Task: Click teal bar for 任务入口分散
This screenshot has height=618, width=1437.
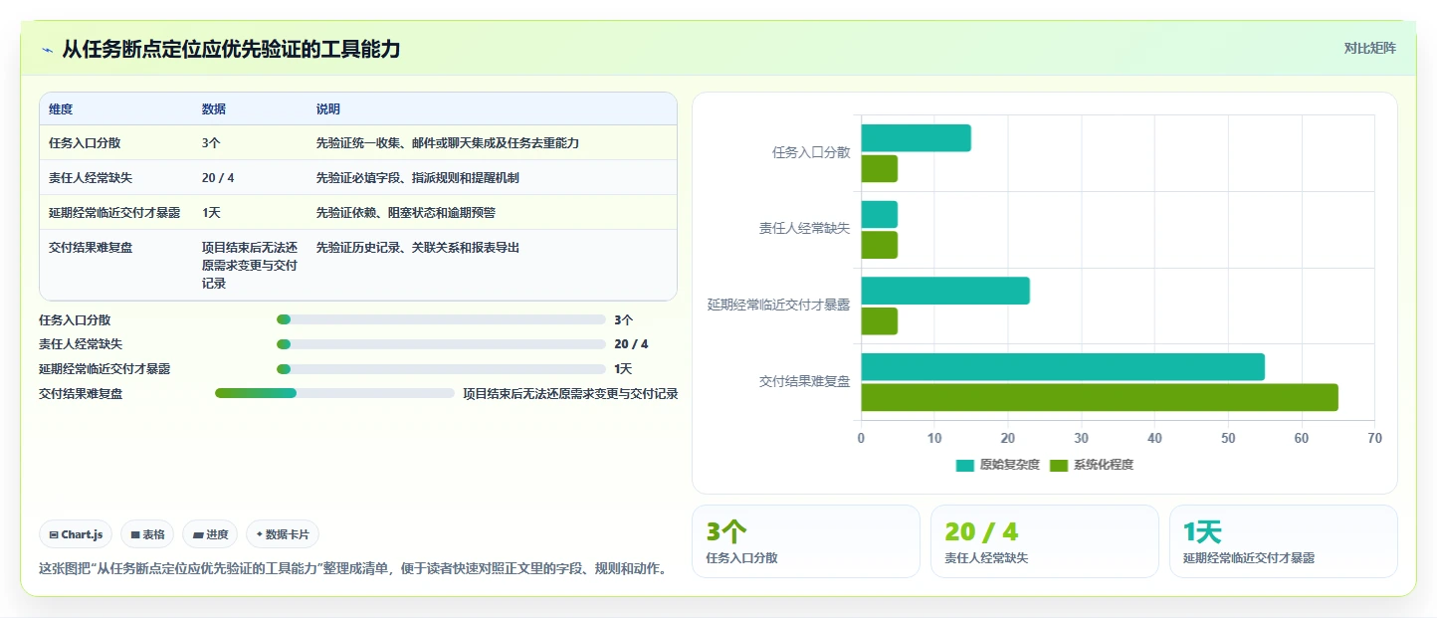Action: (x=917, y=138)
